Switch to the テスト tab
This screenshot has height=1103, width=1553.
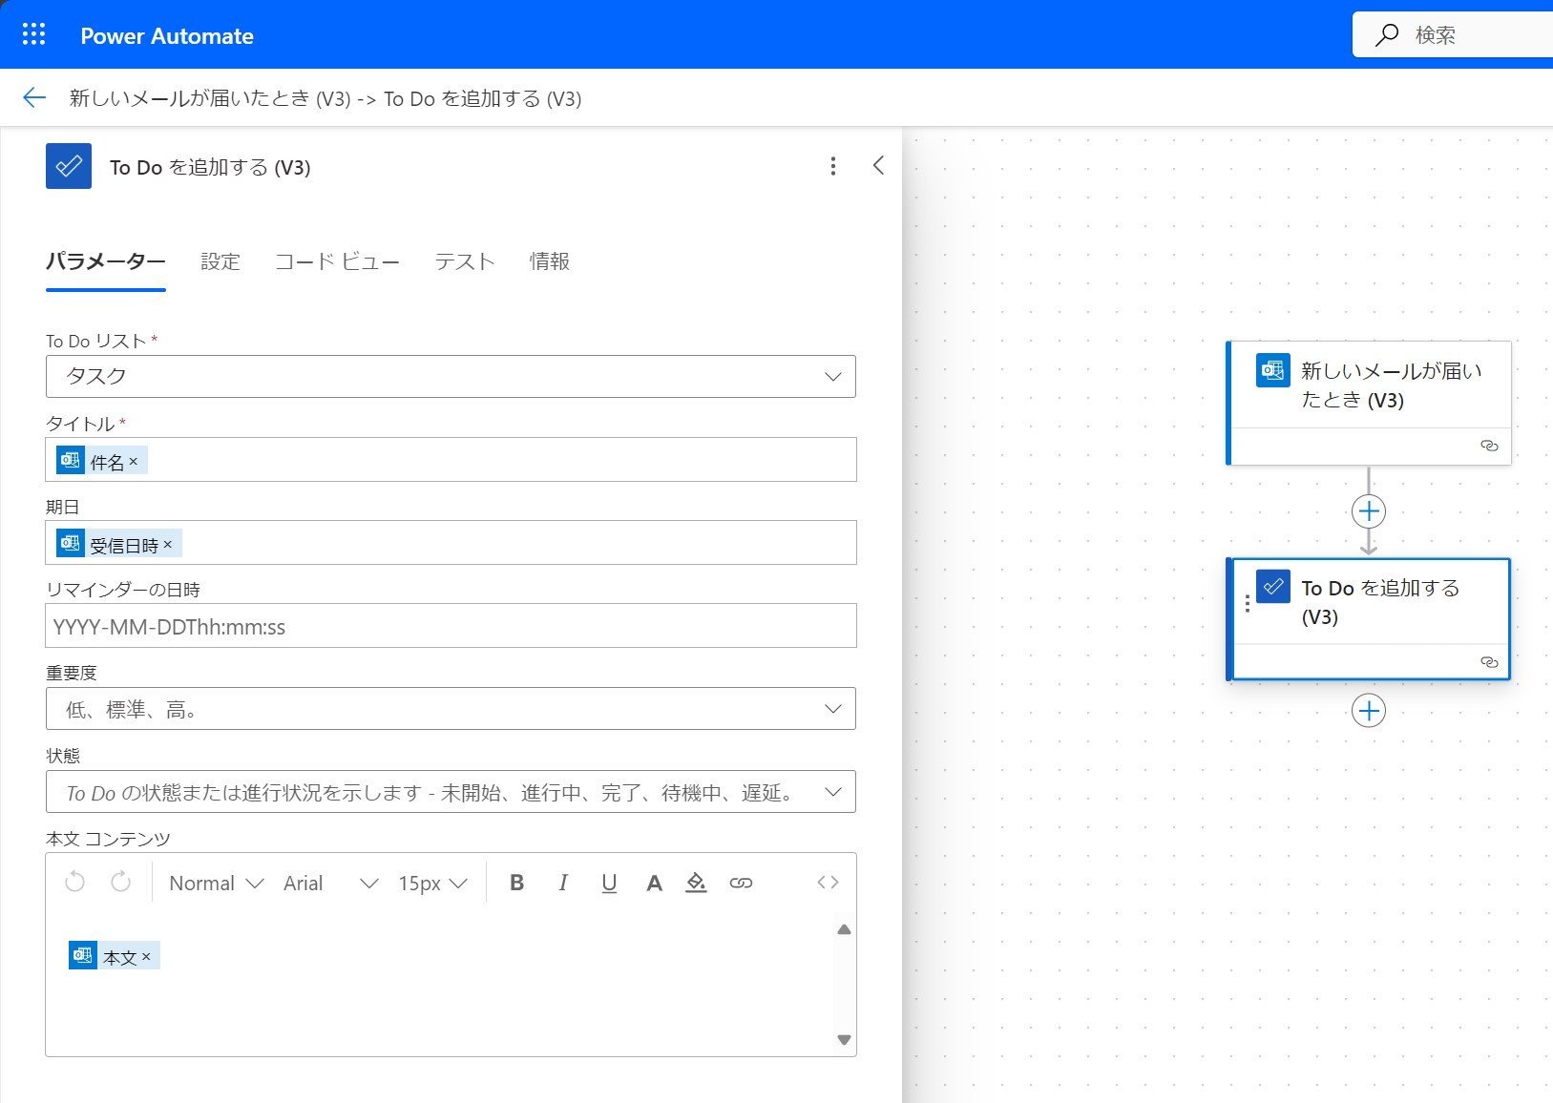pyautogui.click(x=465, y=261)
